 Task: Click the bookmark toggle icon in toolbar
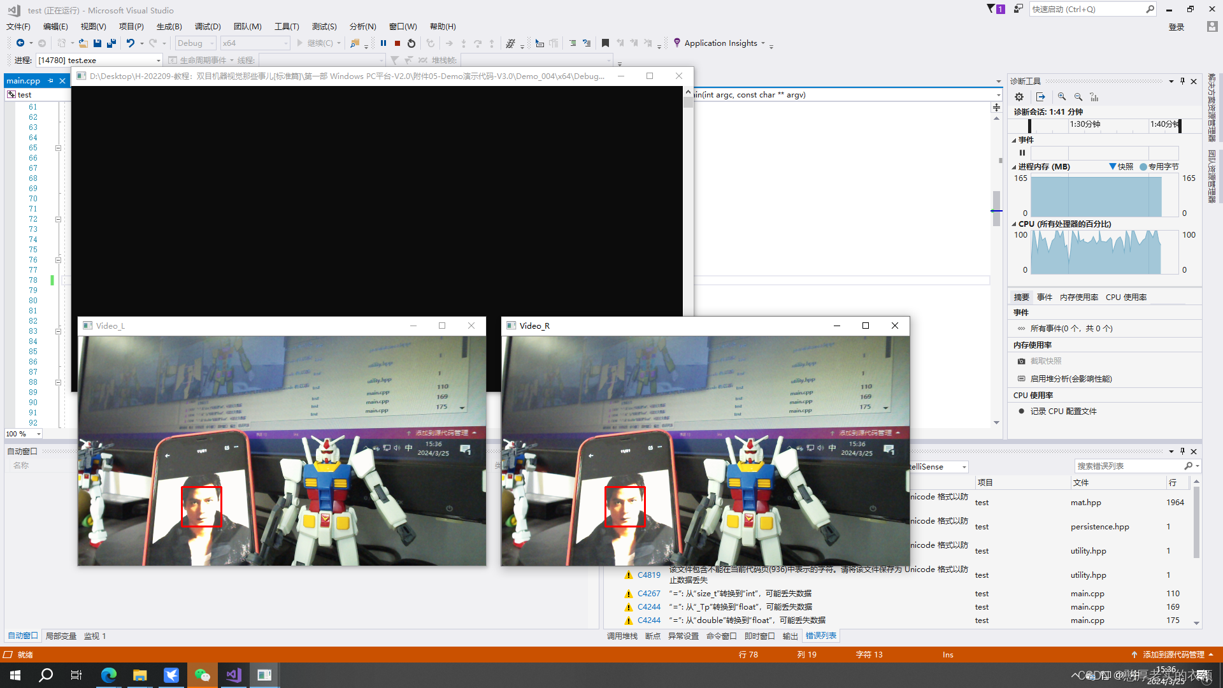(x=605, y=43)
